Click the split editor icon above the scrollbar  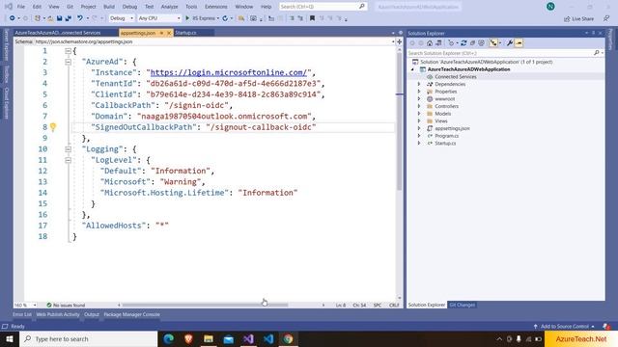point(399,41)
